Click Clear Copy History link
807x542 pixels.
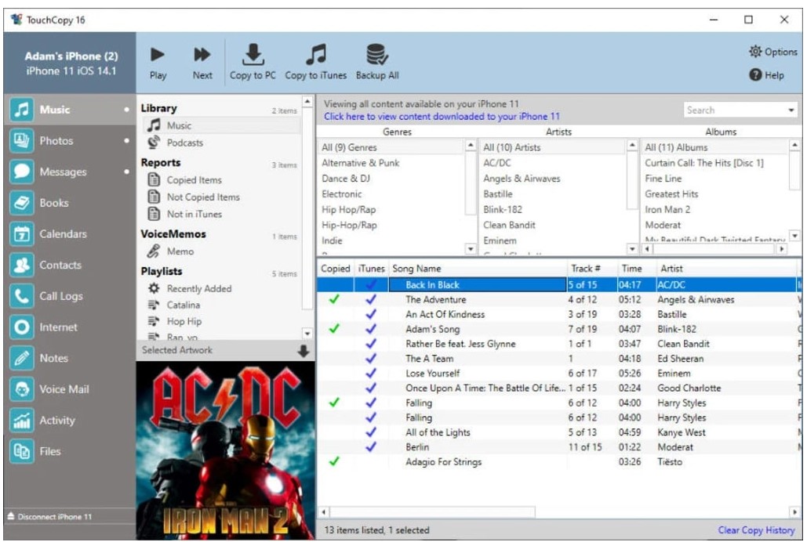tap(756, 529)
